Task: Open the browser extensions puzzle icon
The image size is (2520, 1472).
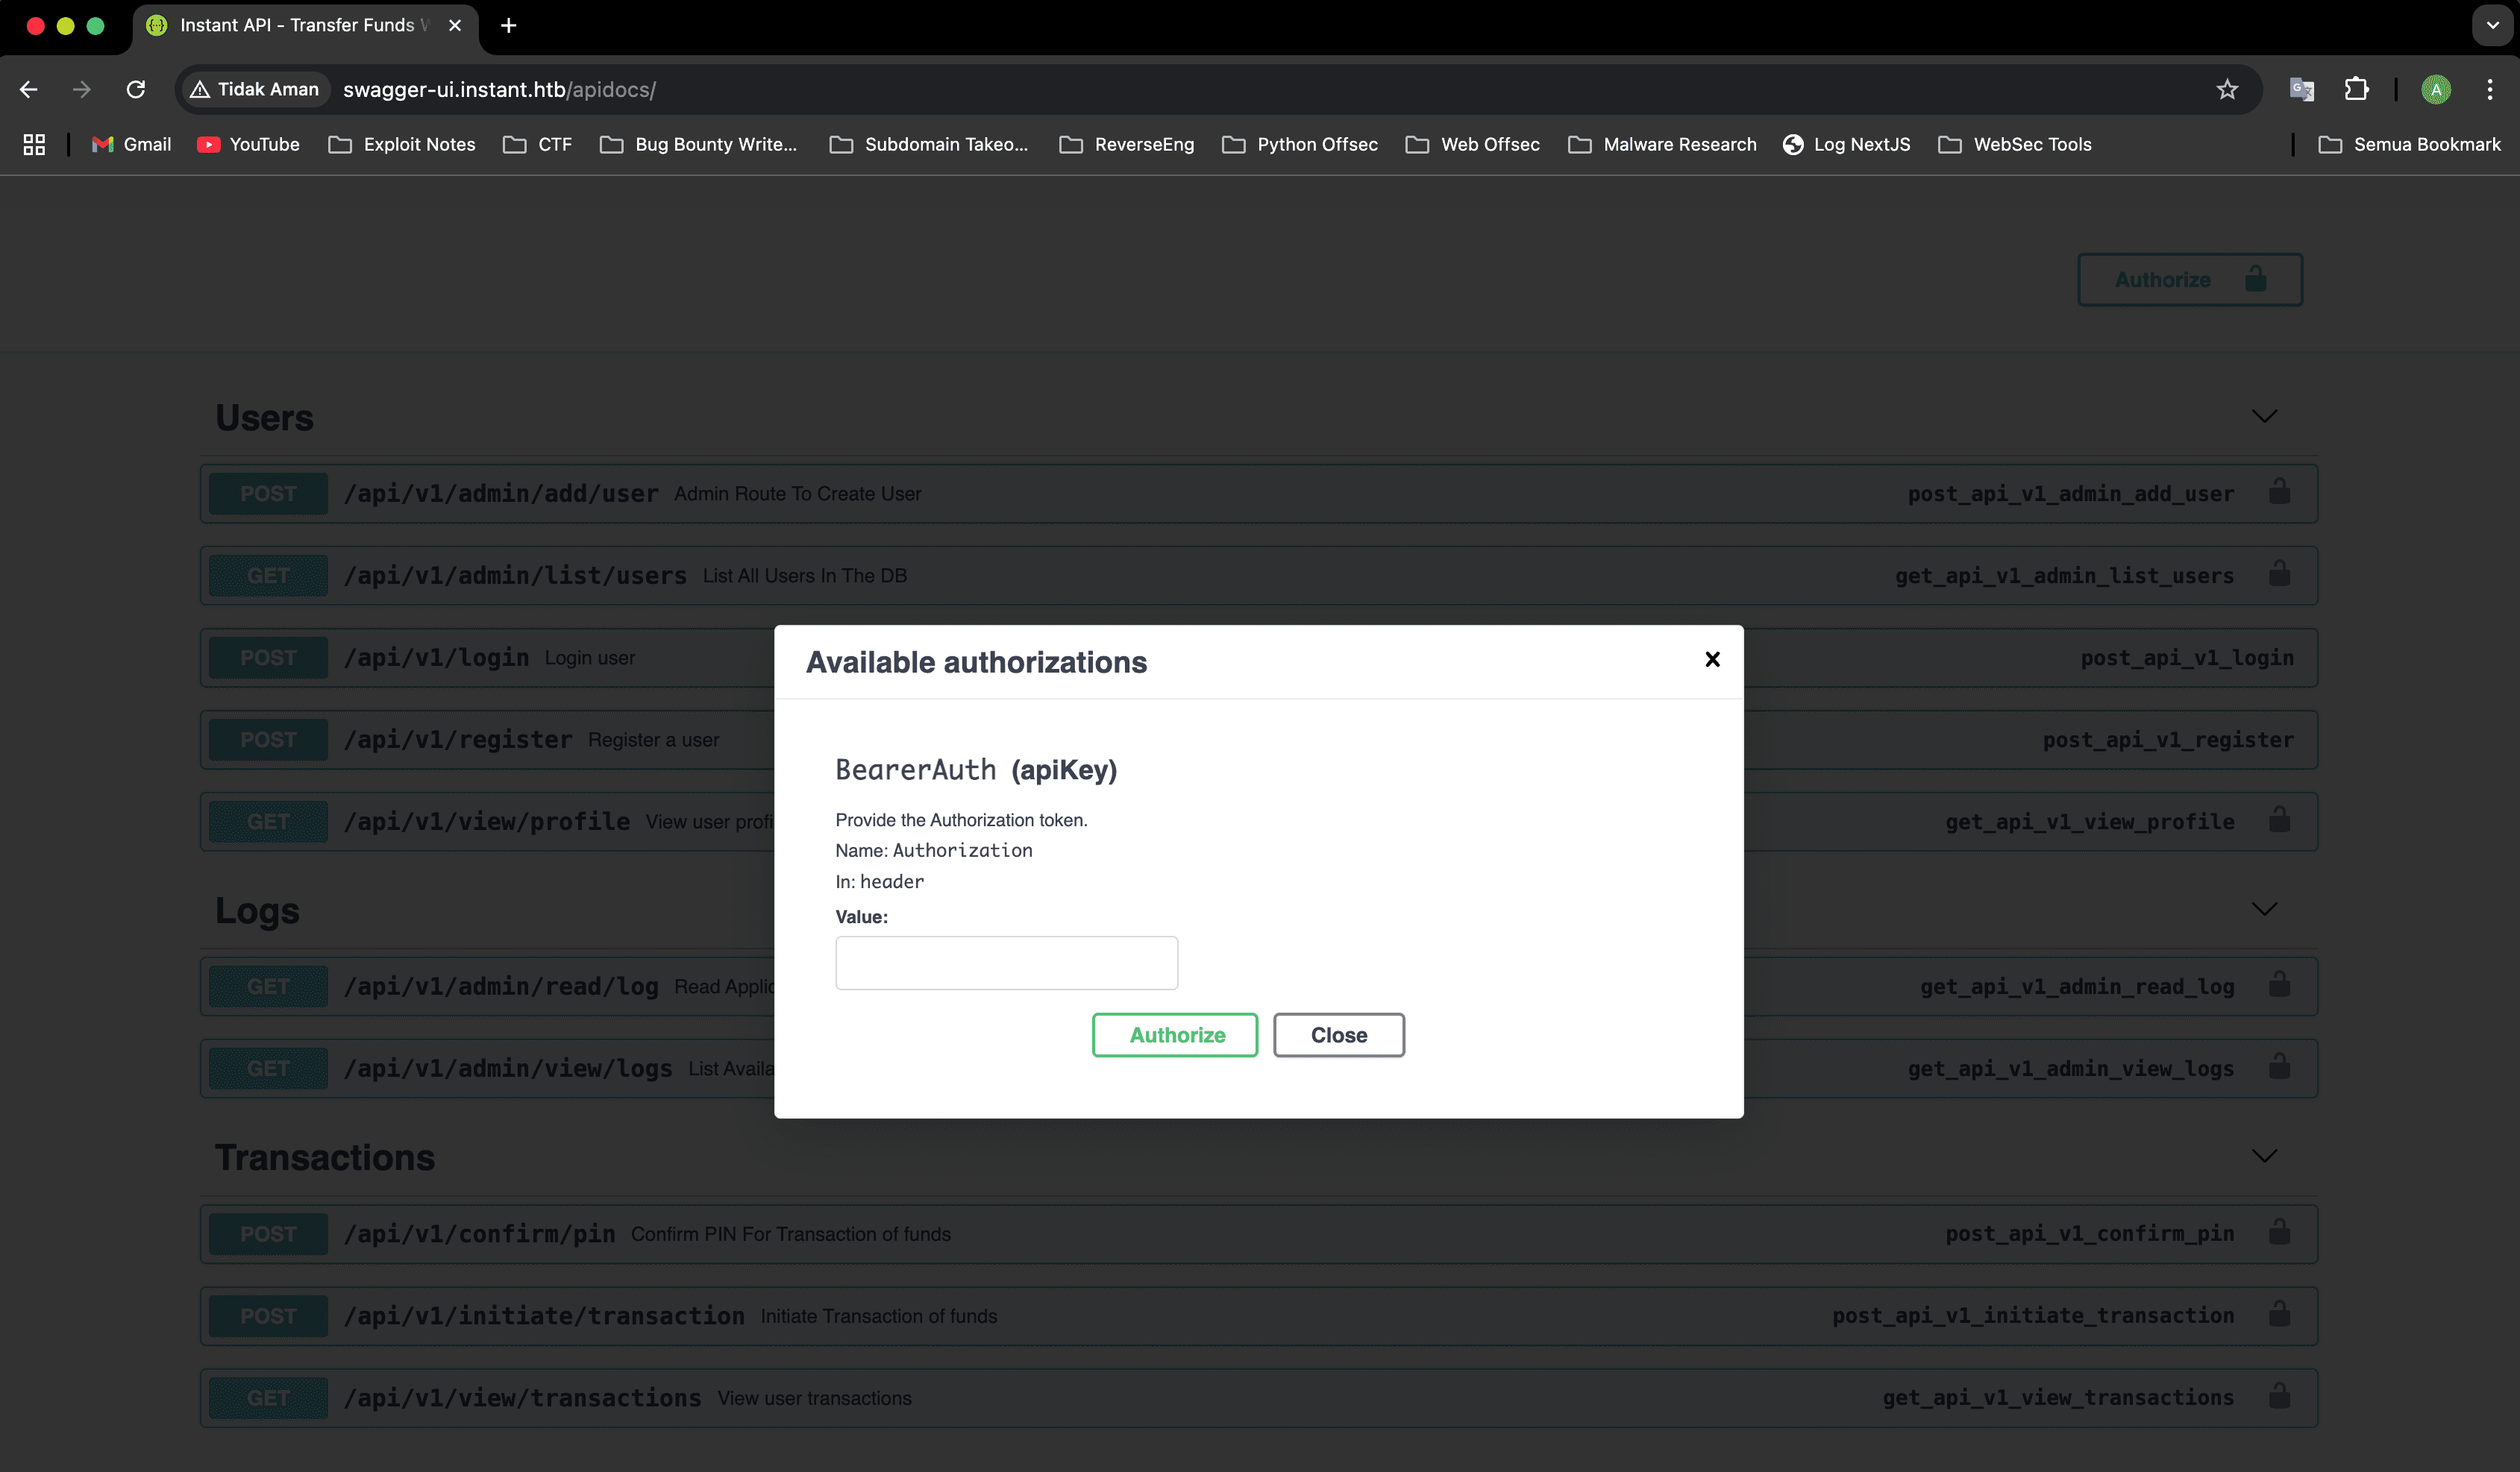Action: (x=2356, y=90)
